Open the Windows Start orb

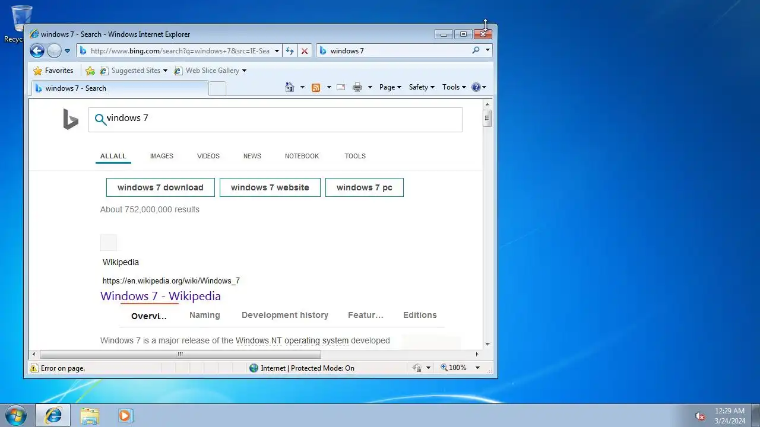[15, 415]
